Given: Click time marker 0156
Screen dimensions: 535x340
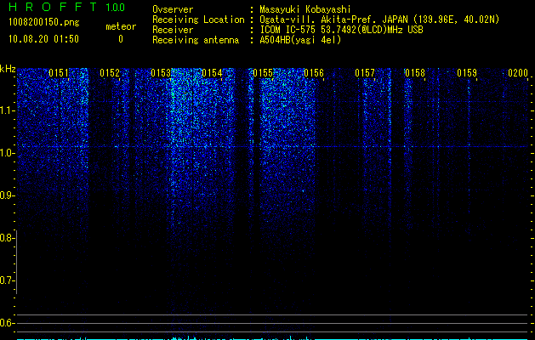Looking at the screenshot, I should pyautogui.click(x=314, y=73).
